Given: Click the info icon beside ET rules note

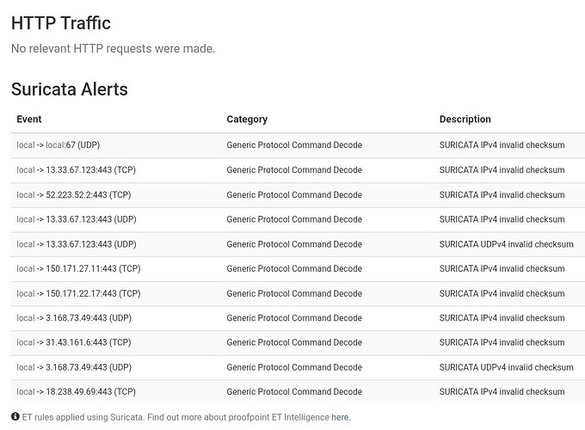Looking at the screenshot, I should [15, 417].
